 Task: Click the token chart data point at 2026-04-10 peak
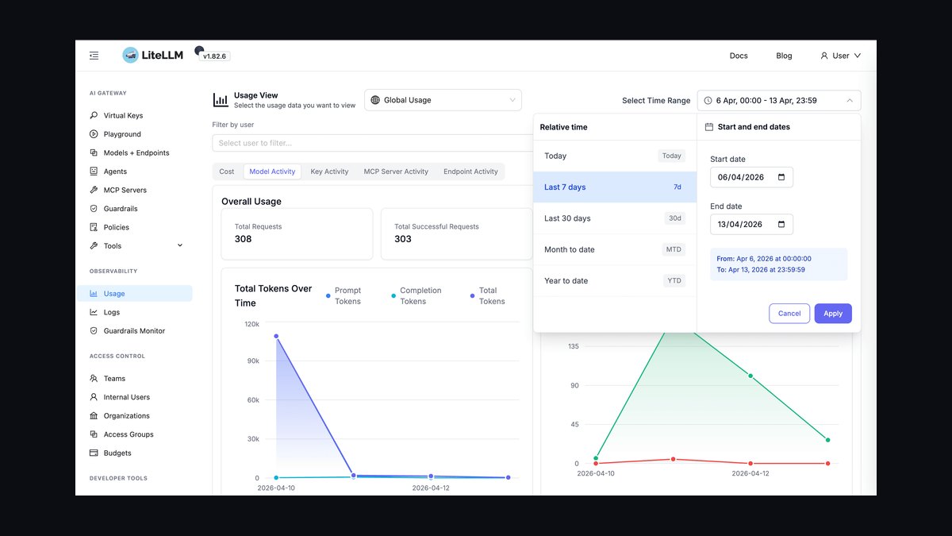[x=276, y=336]
